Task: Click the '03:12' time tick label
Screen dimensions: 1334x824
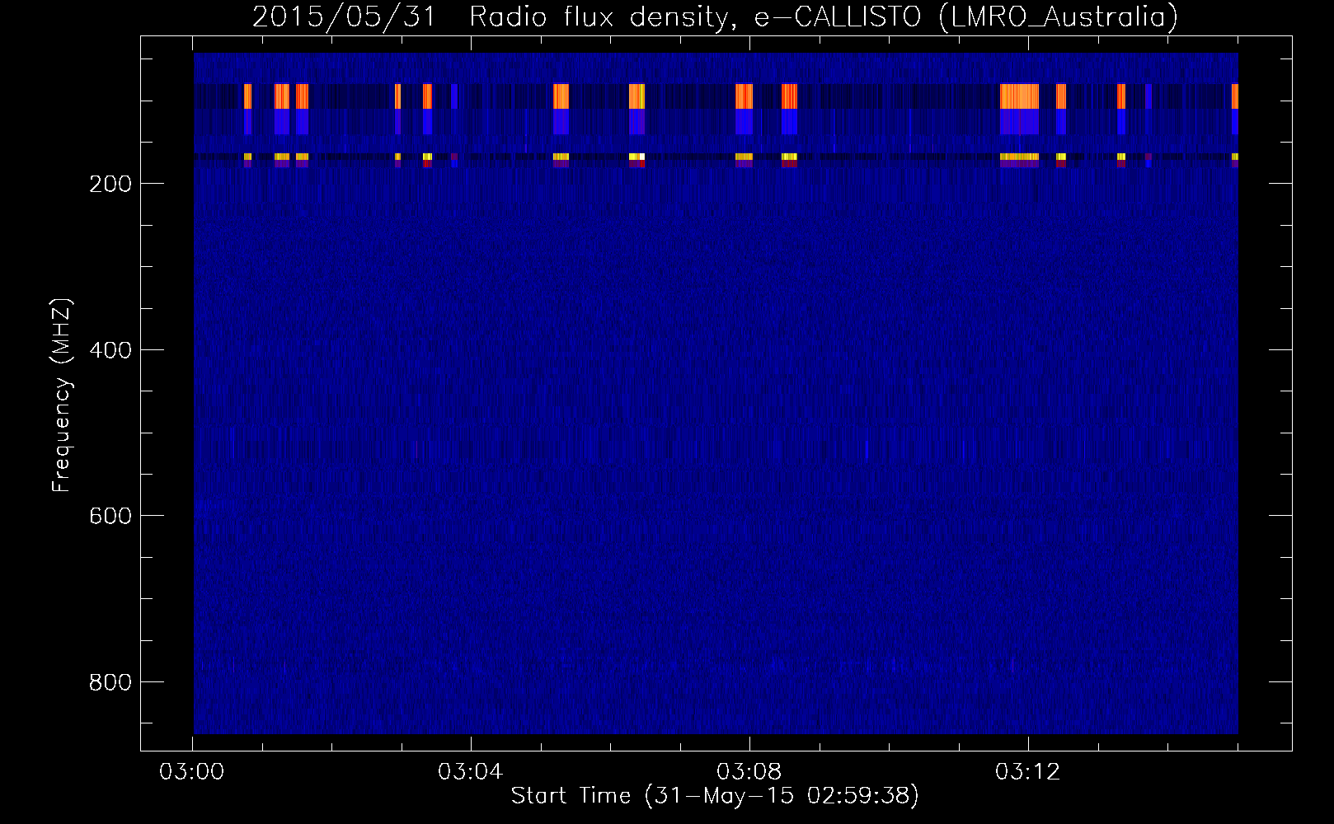Action: [1028, 772]
